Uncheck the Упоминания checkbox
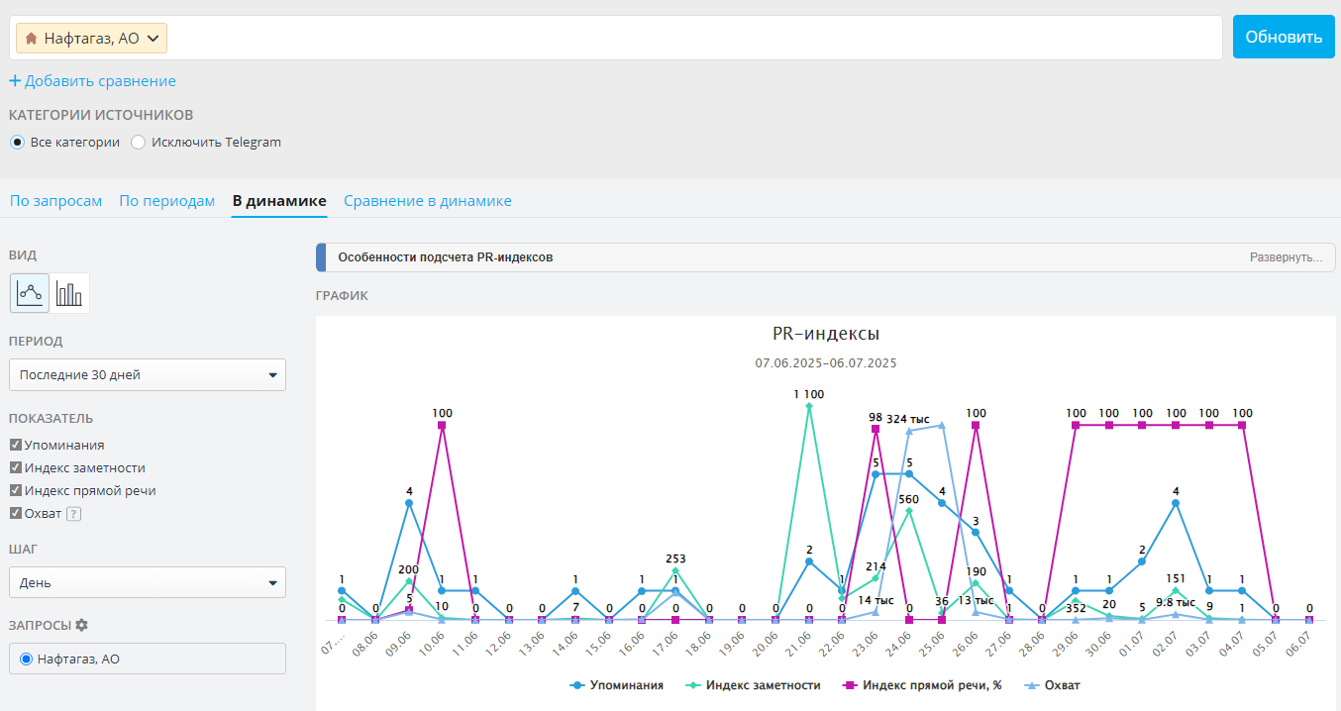The image size is (1341, 711). pyautogui.click(x=16, y=446)
